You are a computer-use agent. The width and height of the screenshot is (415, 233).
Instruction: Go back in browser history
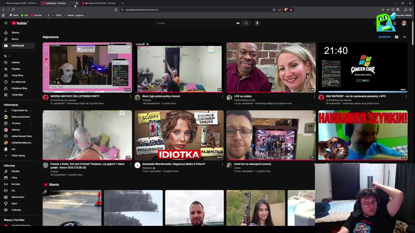click(3, 10)
